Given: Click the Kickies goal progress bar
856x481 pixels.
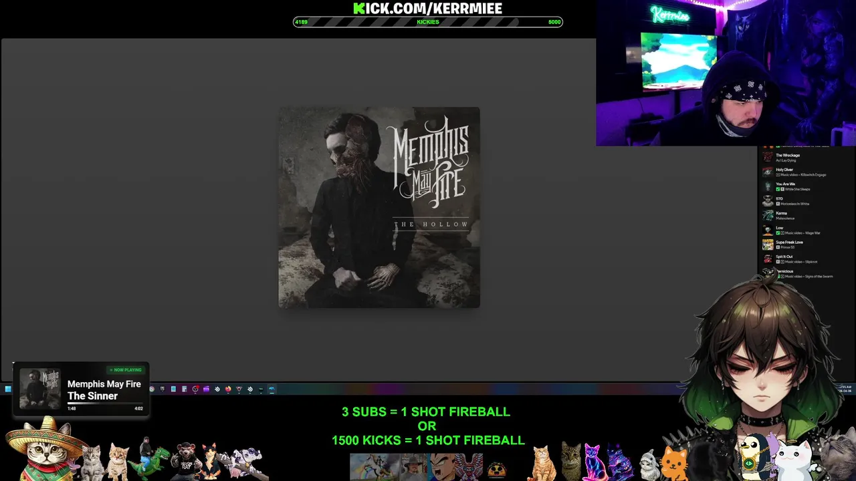Looking at the screenshot, I should (428, 22).
